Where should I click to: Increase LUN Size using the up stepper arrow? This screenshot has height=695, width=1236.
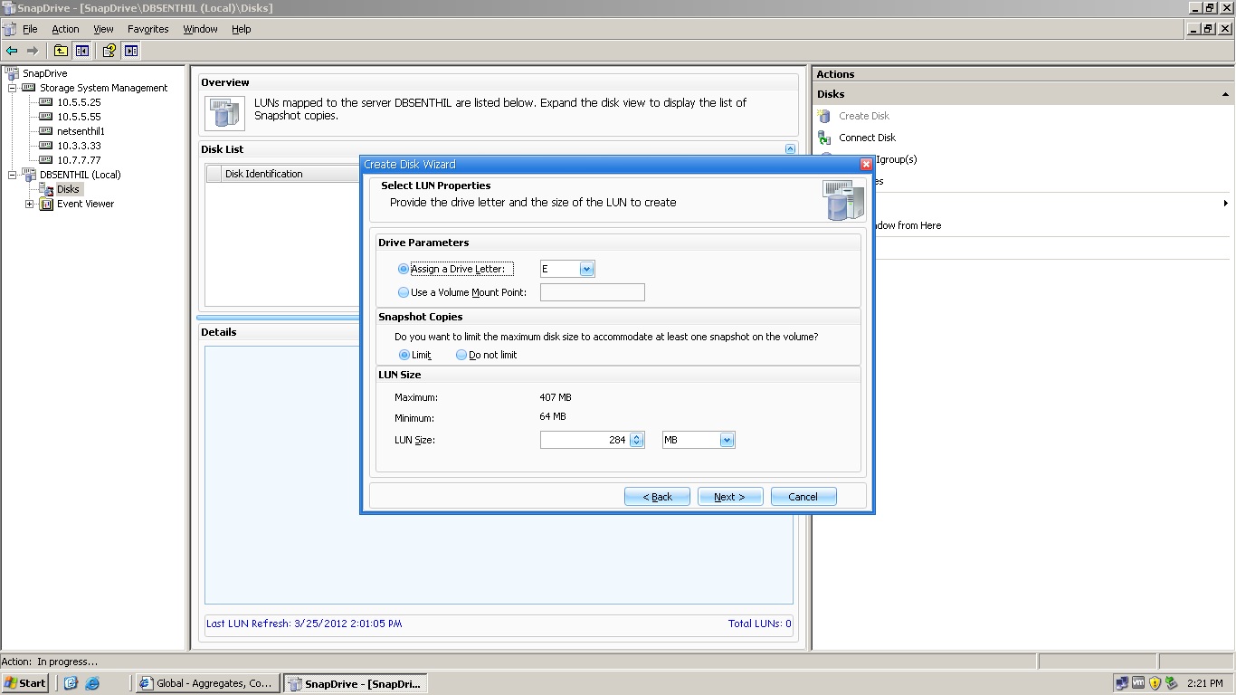pos(637,436)
